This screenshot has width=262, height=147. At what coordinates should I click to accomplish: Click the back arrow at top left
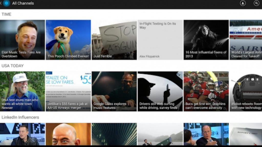click(x=1, y=4)
